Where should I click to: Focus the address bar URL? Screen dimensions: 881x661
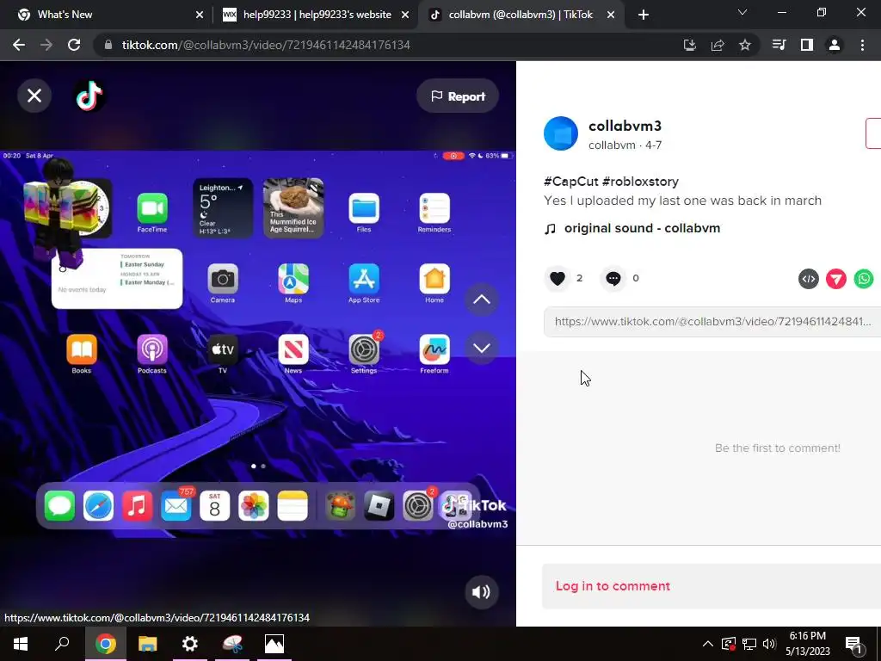[x=266, y=45]
